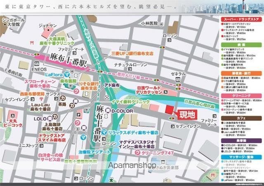Click the orange 郵便局・銀行 legend header

coord(241,73)
